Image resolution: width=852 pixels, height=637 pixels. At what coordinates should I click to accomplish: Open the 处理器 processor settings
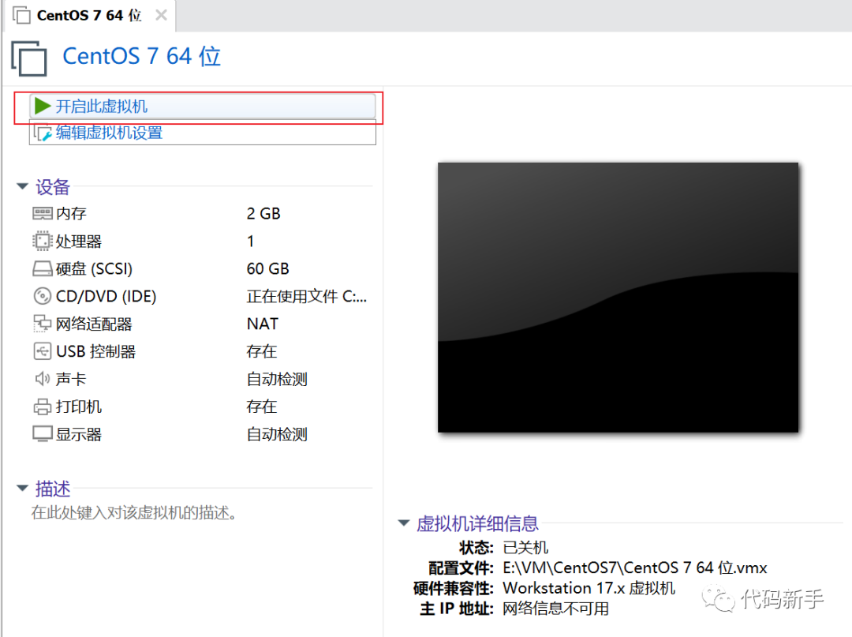[x=79, y=242]
